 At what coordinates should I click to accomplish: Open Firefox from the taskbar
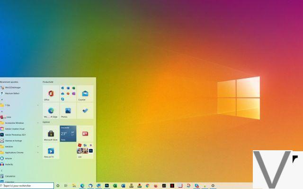pos(156,186)
